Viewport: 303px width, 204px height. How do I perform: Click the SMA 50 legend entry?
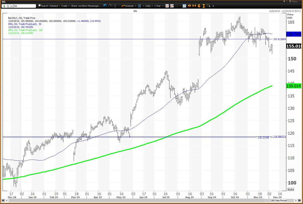coord(25,24)
